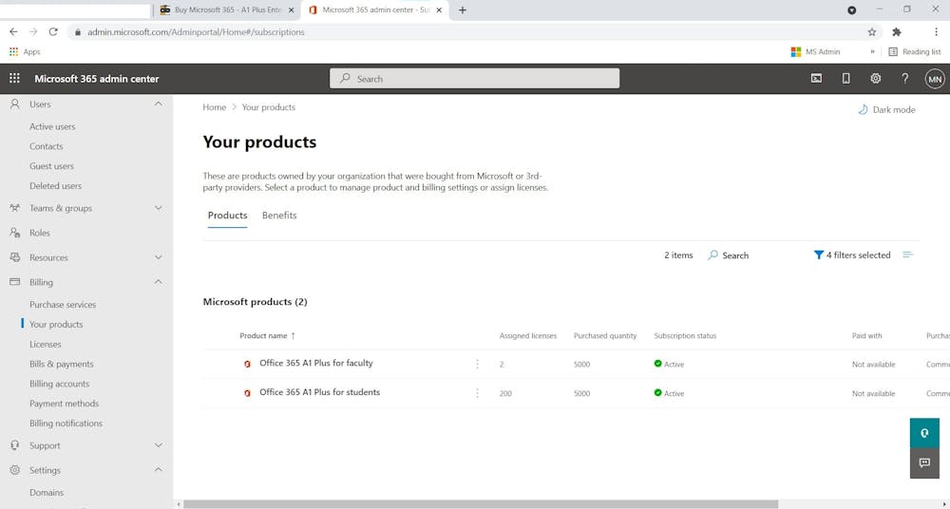The width and height of the screenshot is (950, 509).
Task: Open the 4 filters selected filter
Action: [852, 254]
